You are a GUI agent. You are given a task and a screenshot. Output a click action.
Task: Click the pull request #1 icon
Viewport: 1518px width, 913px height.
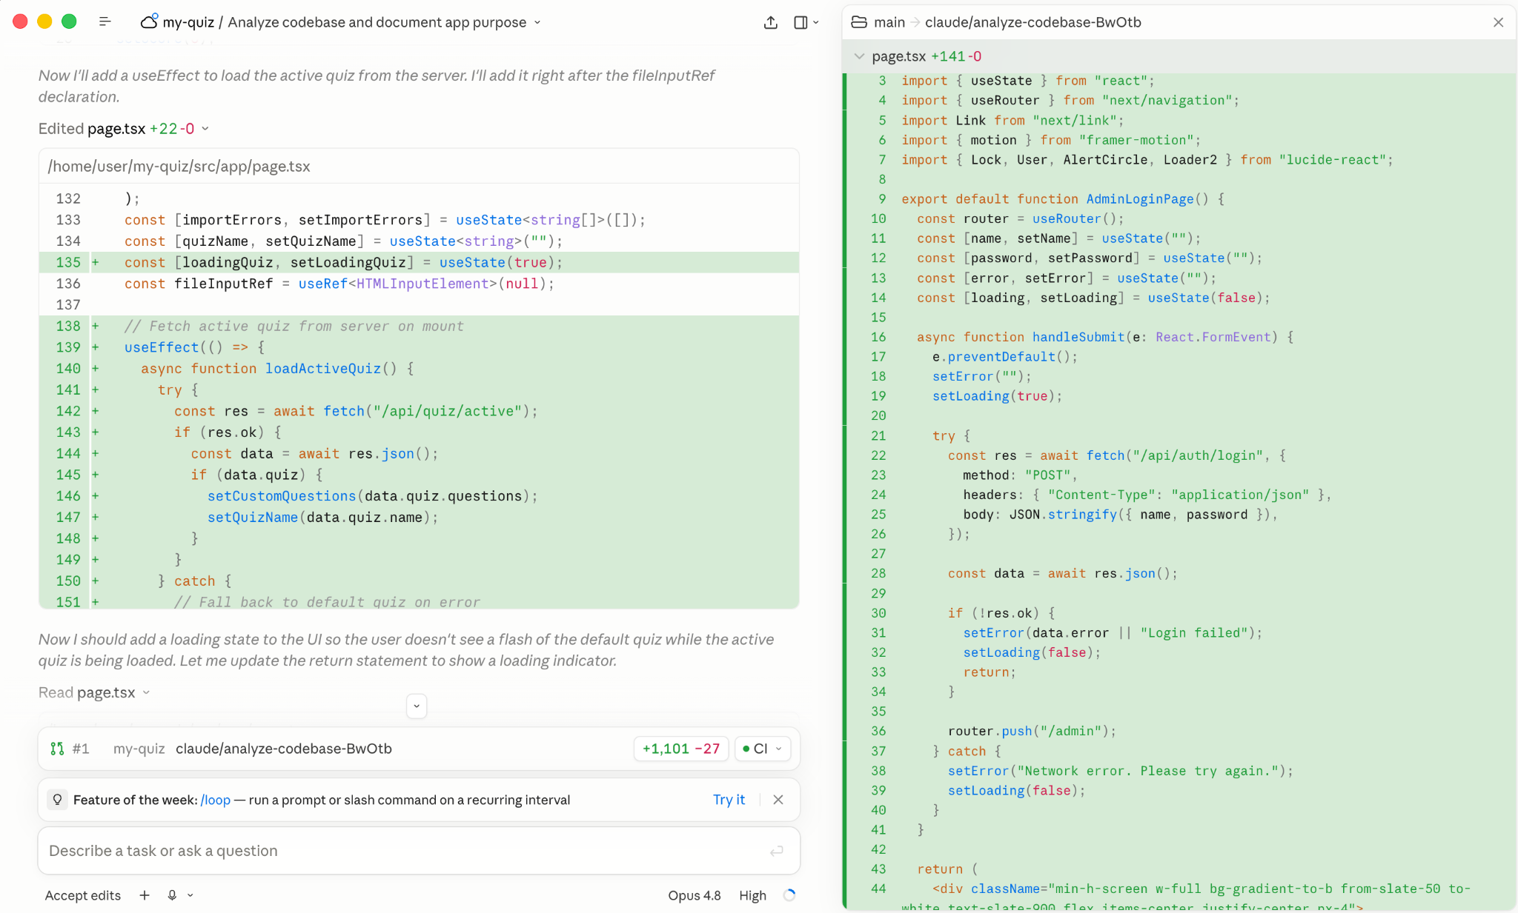tap(57, 749)
